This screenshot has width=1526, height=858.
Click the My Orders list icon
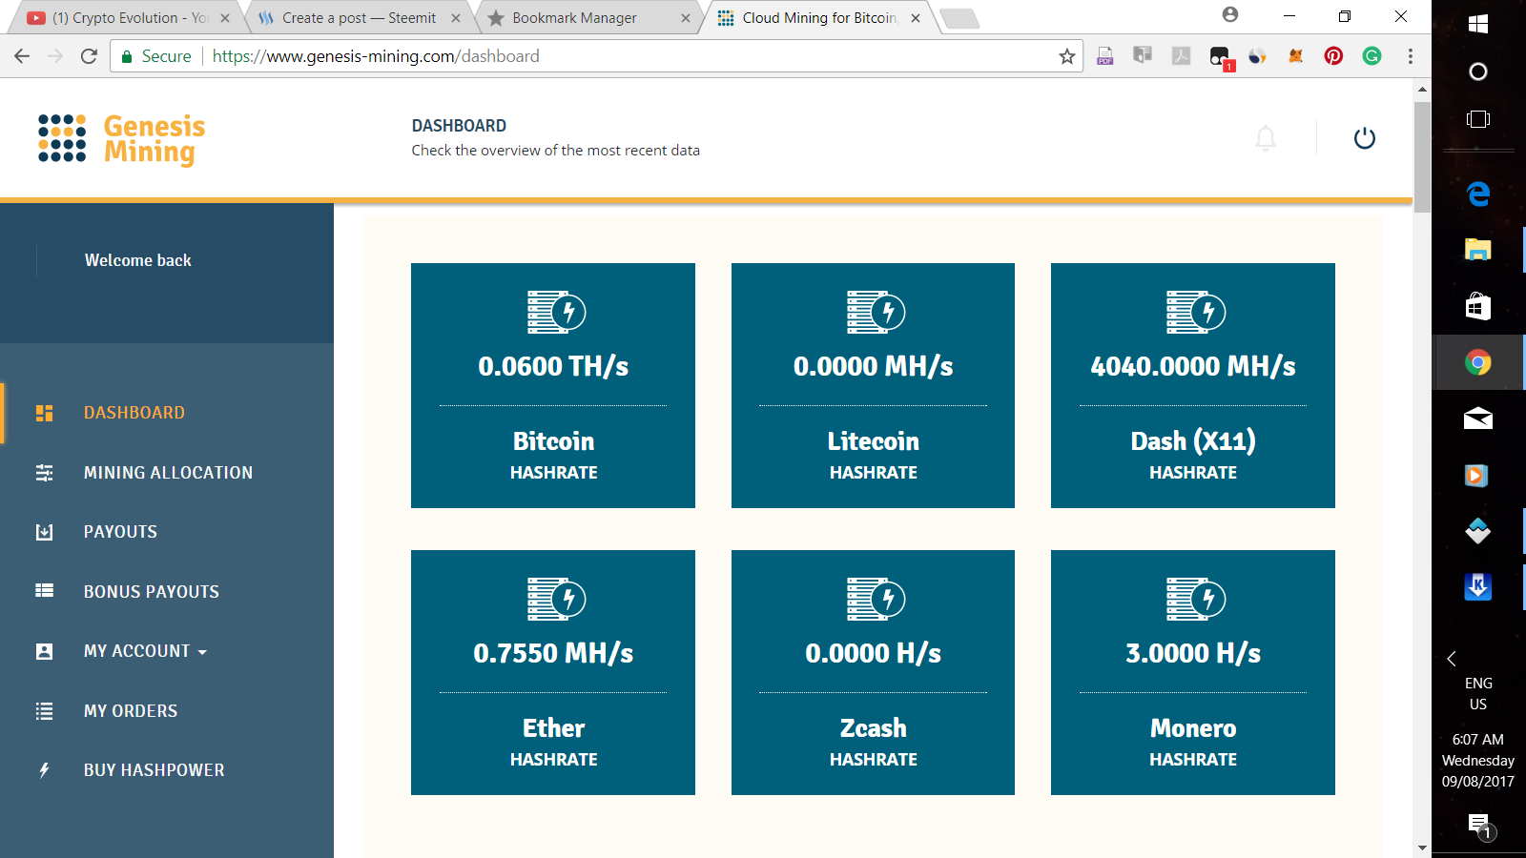click(44, 711)
